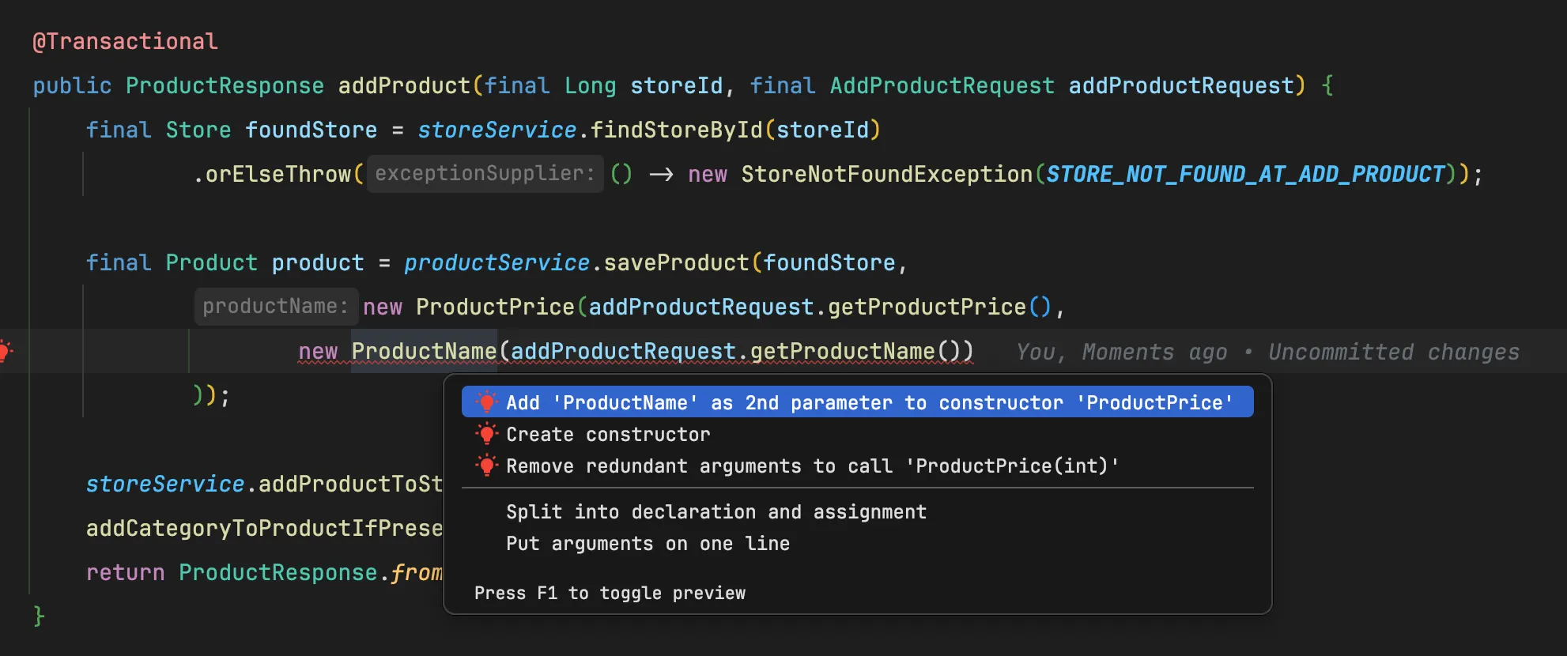This screenshot has height=656, width=1567.
Task: Click the 'productName:' parameter inlay hint
Action: (x=275, y=306)
